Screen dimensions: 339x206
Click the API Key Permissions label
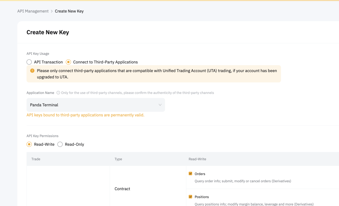tap(43, 136)
